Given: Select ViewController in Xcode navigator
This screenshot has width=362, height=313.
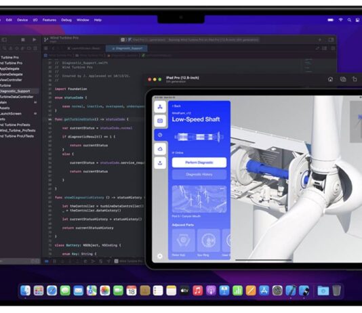Looking at the screenshot, I should (x=11, y=80).
